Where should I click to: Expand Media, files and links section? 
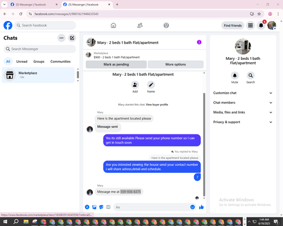coord(243,112)
